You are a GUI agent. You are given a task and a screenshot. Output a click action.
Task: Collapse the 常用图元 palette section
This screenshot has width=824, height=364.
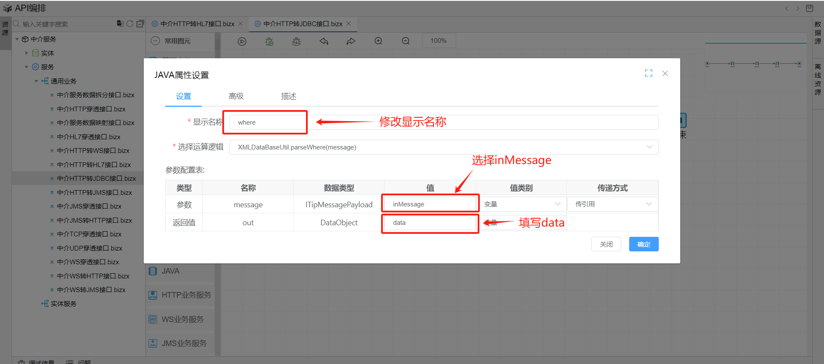click(x=156, y=41)
